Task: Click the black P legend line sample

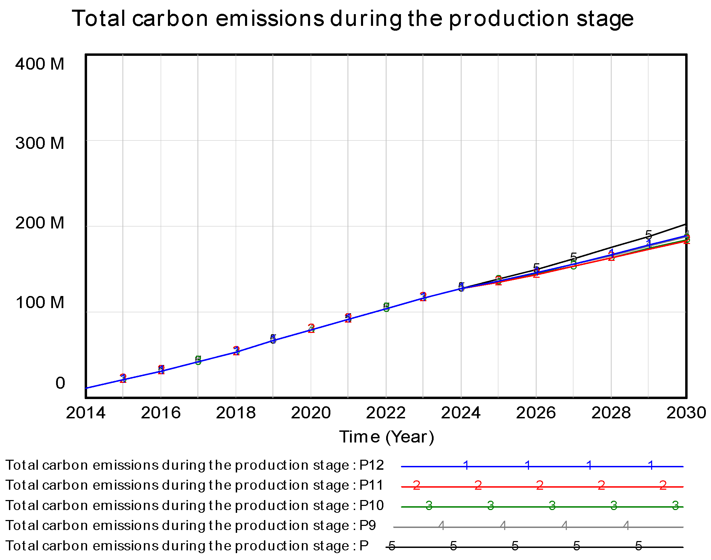Action: coord(534,547)
